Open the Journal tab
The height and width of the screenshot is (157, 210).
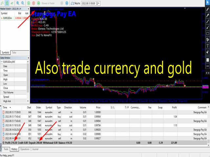pos(35,149)
